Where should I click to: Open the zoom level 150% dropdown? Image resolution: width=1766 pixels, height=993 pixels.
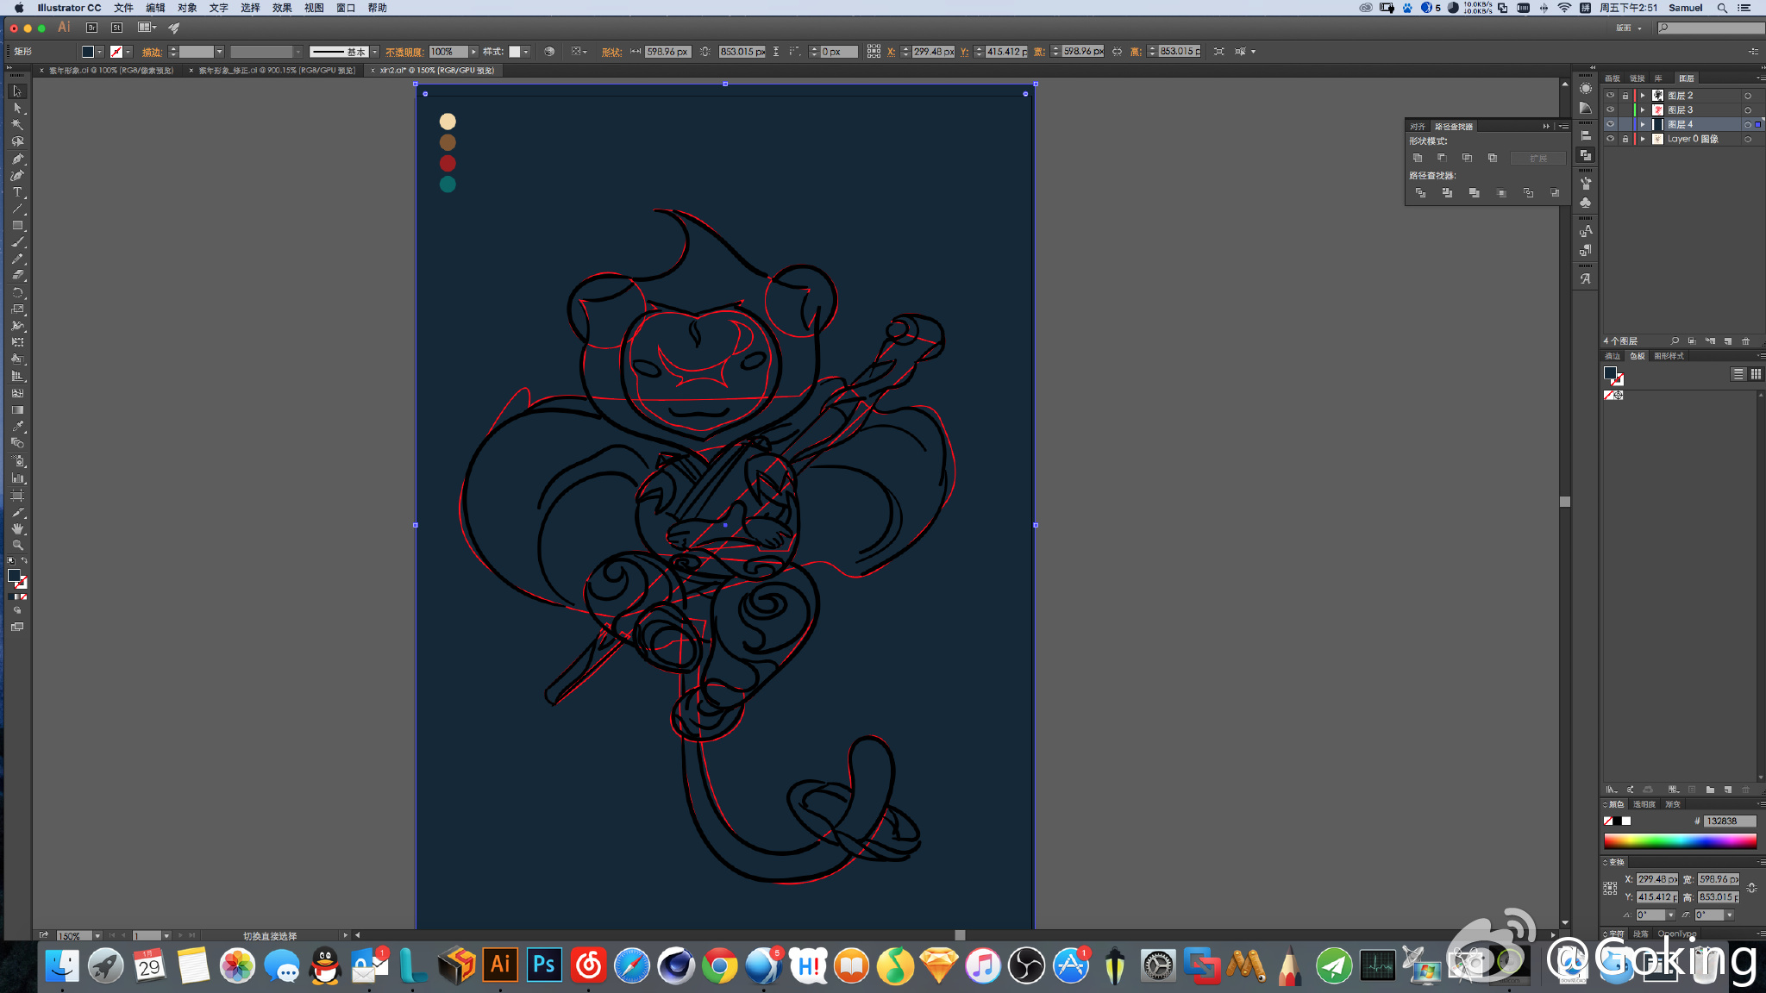[x=97, y=935]
